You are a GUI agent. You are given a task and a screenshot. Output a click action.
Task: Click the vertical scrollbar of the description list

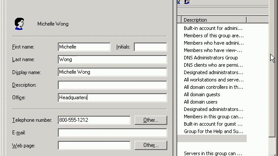(x=271, y=78)
